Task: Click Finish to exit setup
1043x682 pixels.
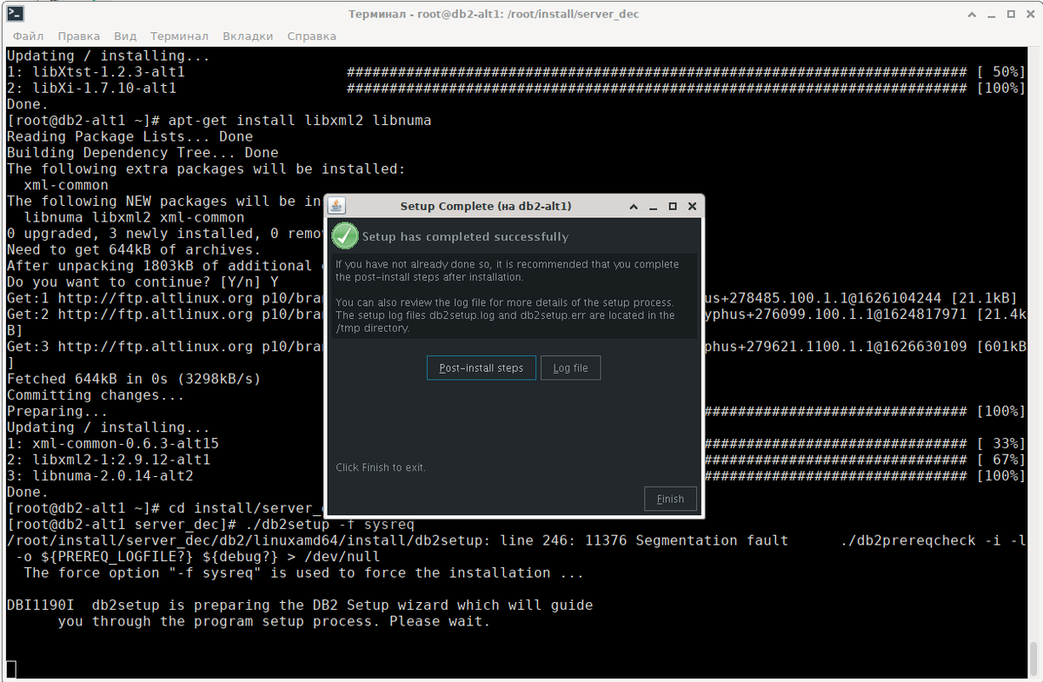Action: [x=670, y=499]
